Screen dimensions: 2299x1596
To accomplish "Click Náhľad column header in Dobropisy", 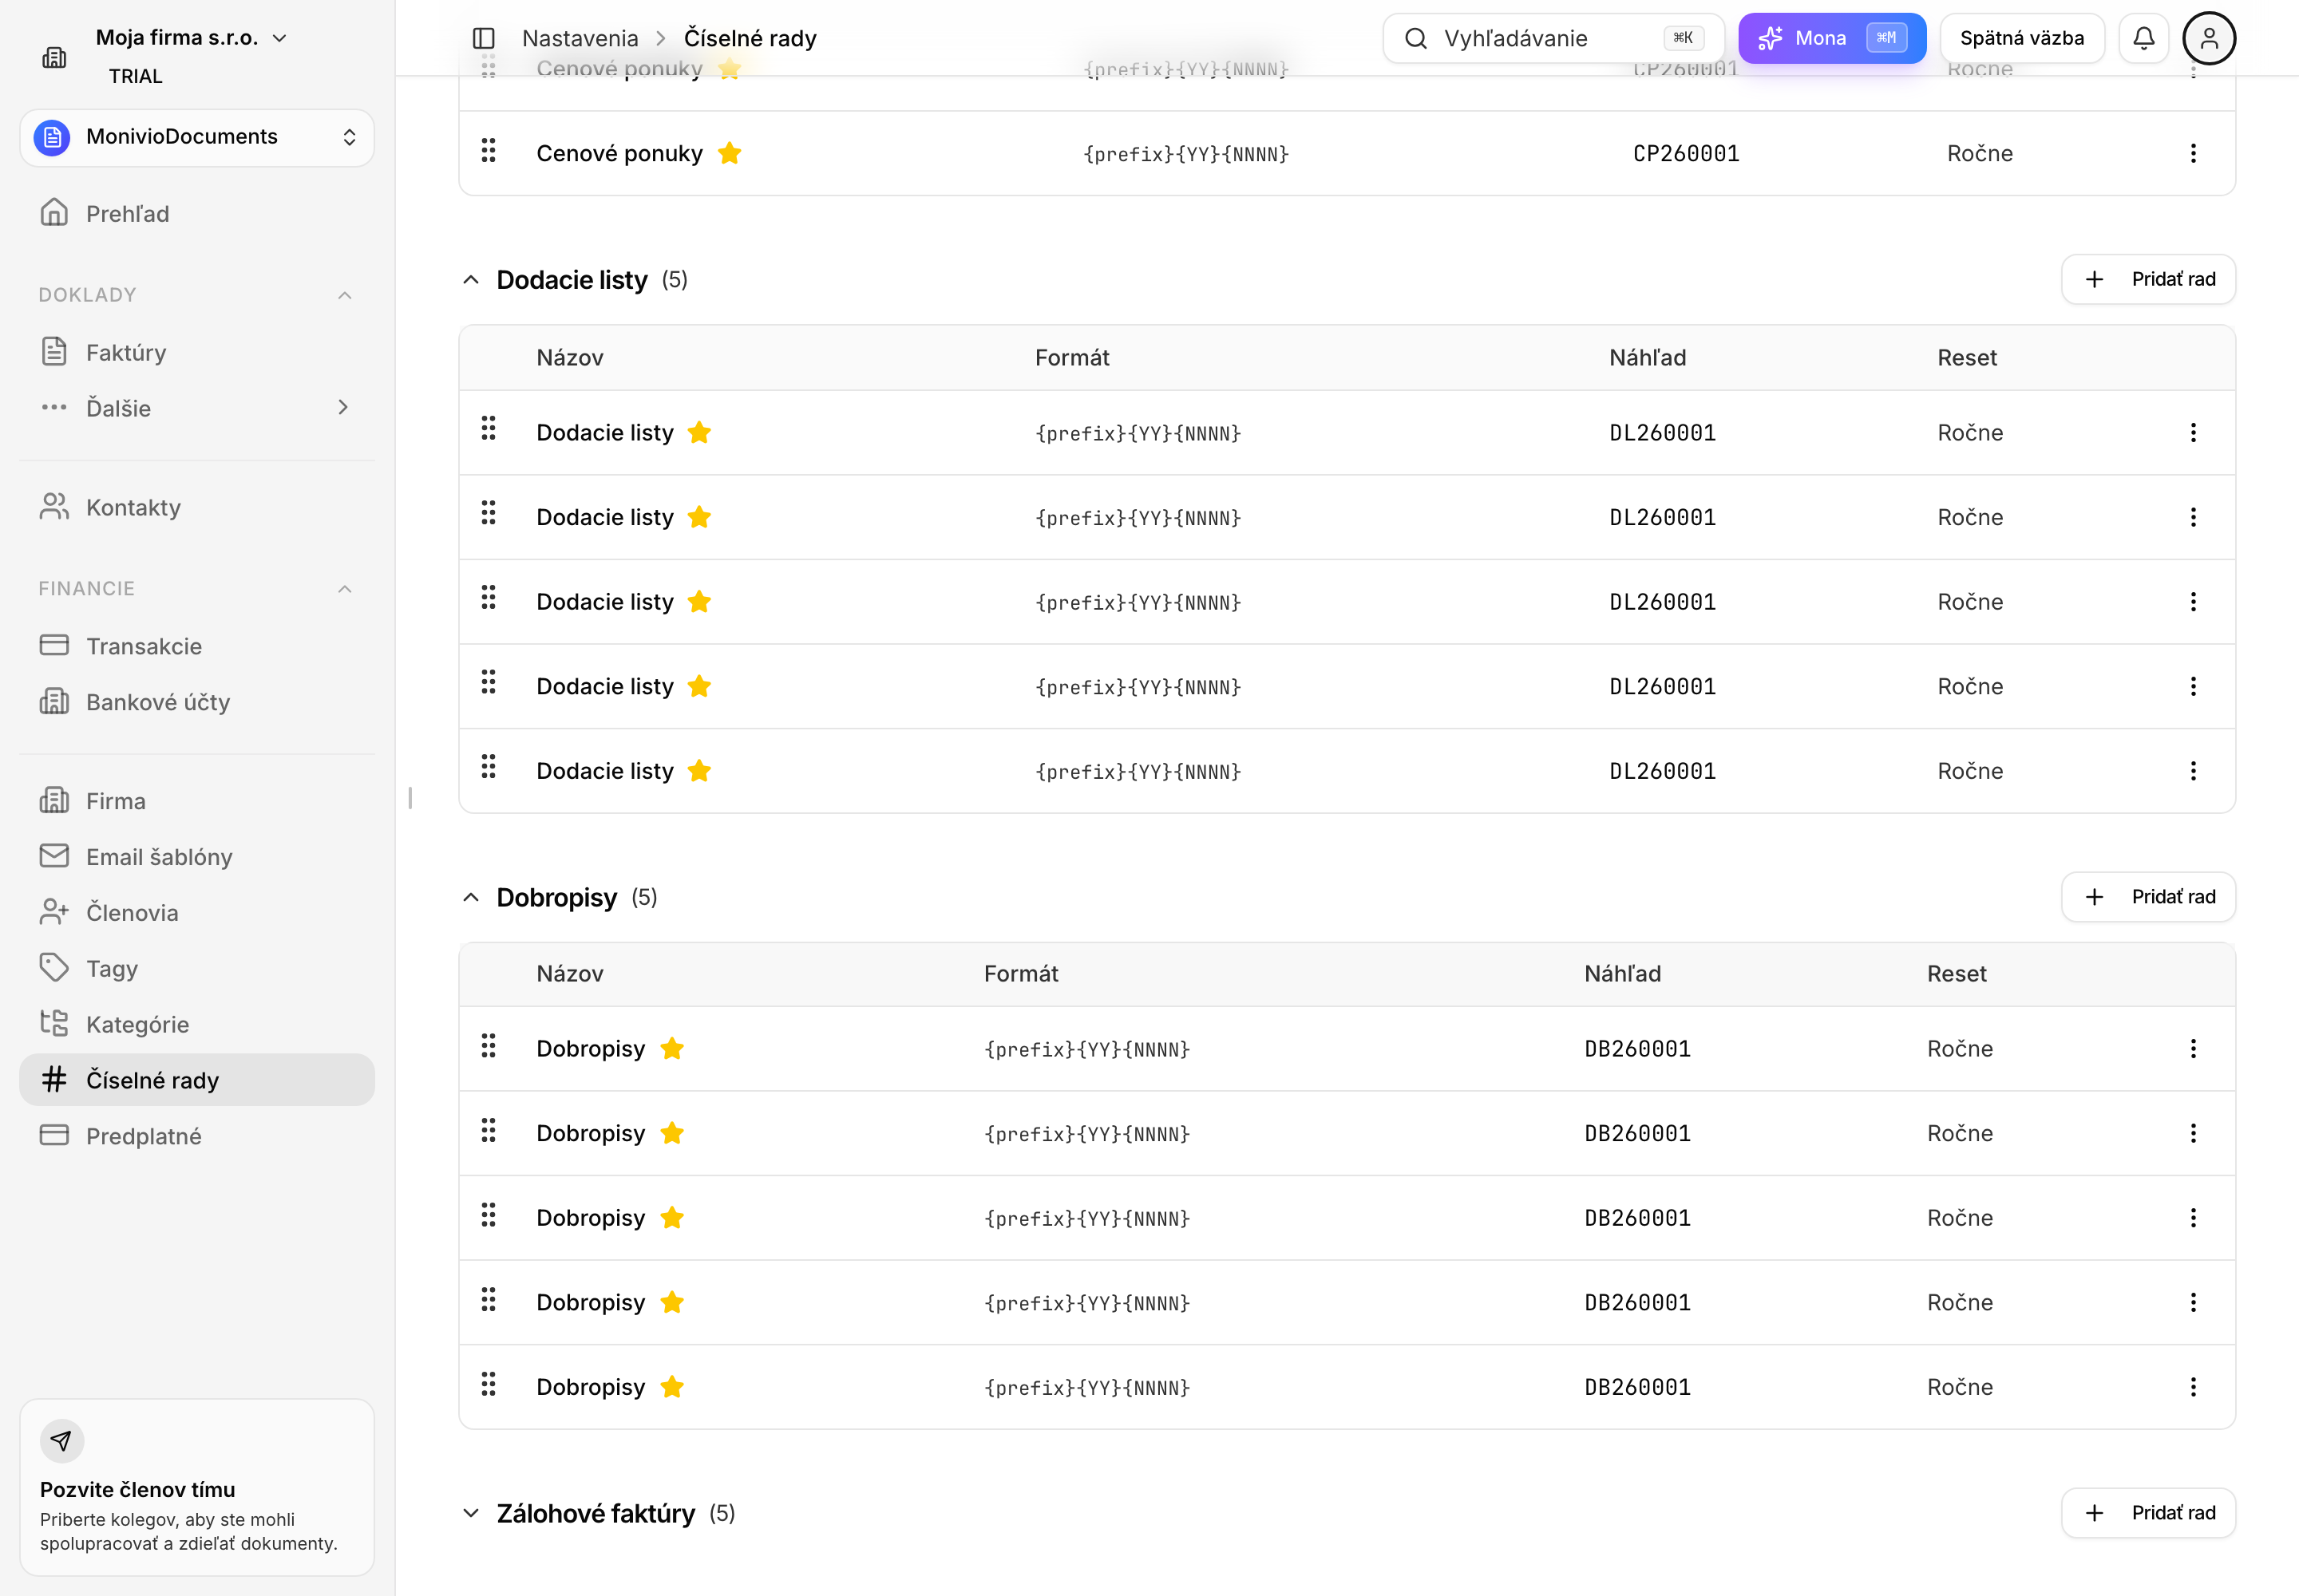I will (1623, 974).
